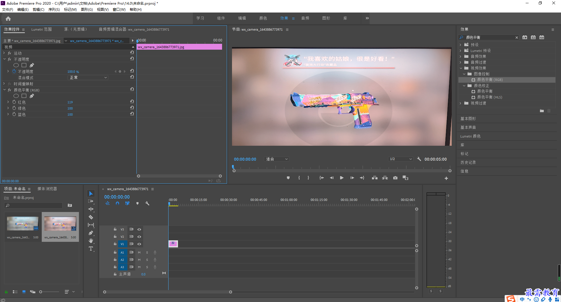Open the button editor plus icon
Viewport: 561px width, 302px height.
click(446, 178)
